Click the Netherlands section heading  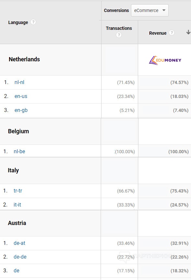click(24, 59)
